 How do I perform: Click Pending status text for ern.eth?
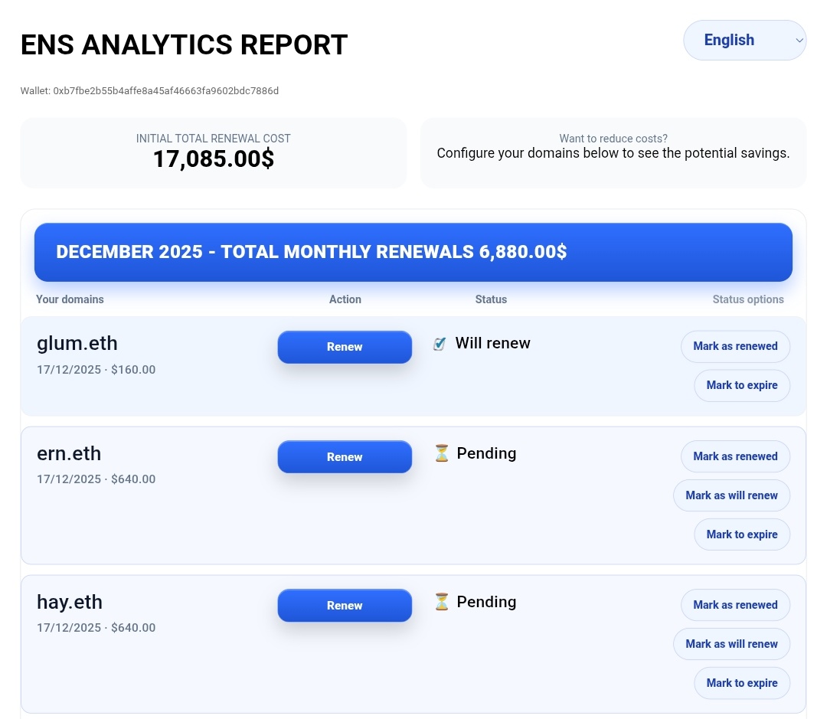click(486, 453)
